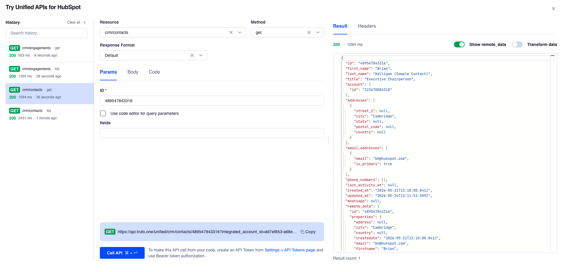Click the ID input field

(212, 101)
